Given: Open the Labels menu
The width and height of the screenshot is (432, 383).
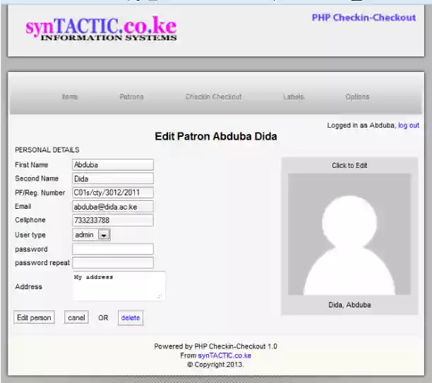Looking at the screenshot, I should tap(294, 97).
